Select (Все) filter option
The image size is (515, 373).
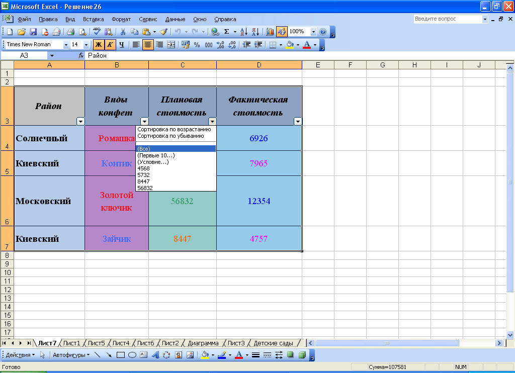point(176,149)
